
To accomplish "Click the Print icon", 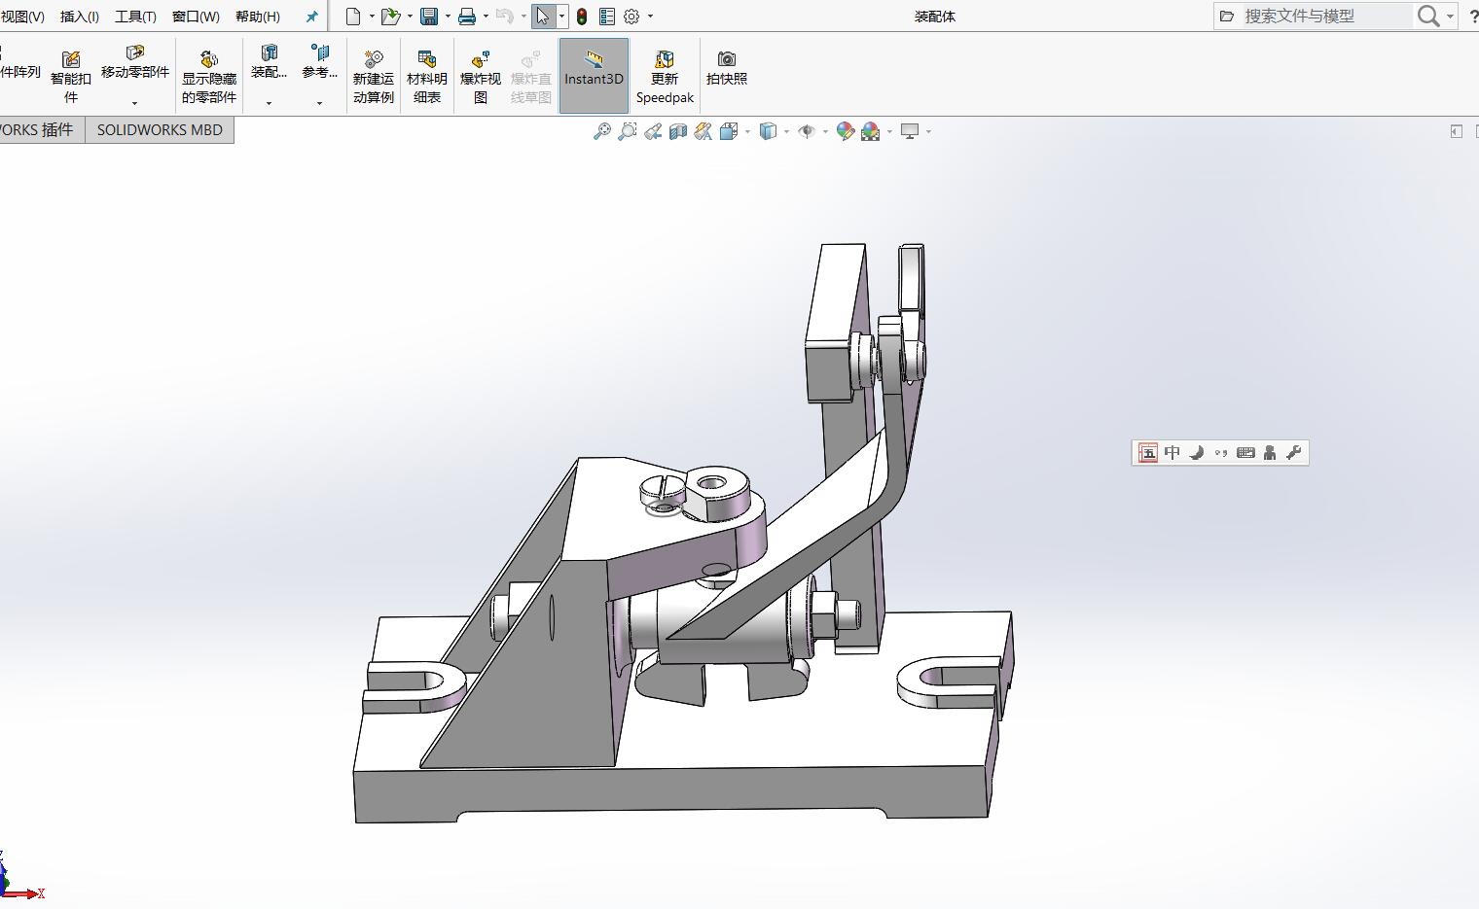I will [x=467, y=17].
